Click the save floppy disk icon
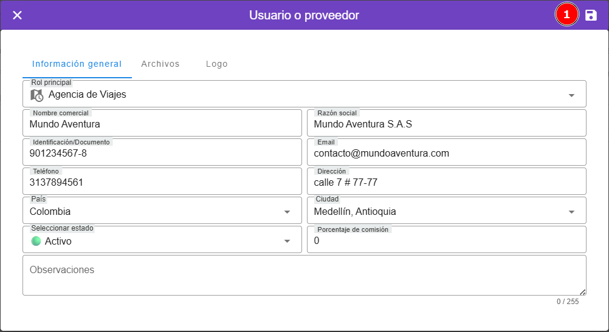 (x=591, y=15)
